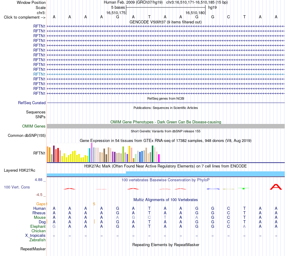Open the 'H3K27Ac Mark' ENCODE track title

coord(166,166)
